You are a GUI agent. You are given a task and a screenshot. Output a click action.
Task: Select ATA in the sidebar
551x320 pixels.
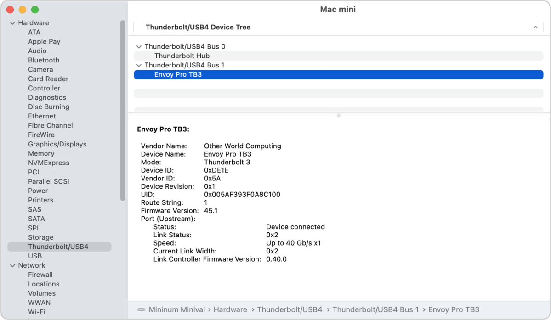coord(34,32)
